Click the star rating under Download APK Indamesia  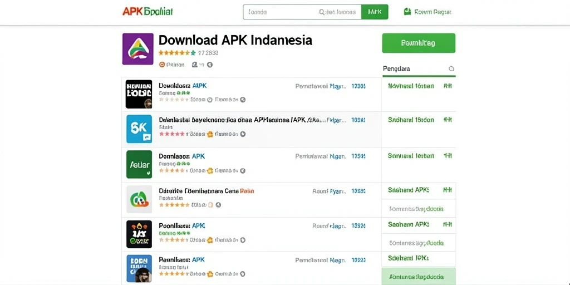177,53
